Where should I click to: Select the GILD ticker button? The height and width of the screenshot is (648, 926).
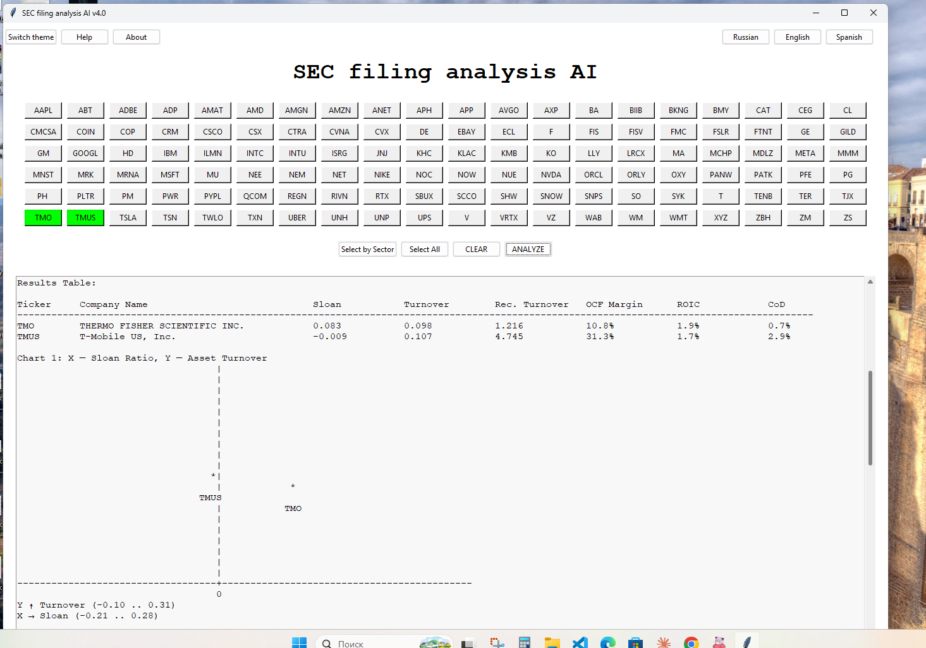(x=848, y=132)
